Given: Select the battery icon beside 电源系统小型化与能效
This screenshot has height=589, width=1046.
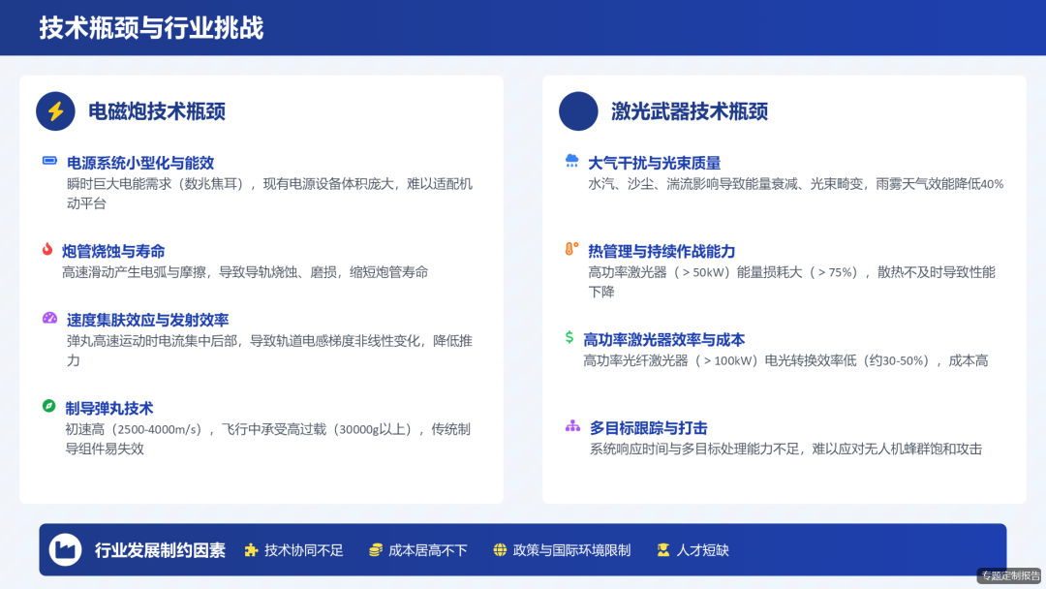Looking at the screenshot, I should tap(47, 162).
